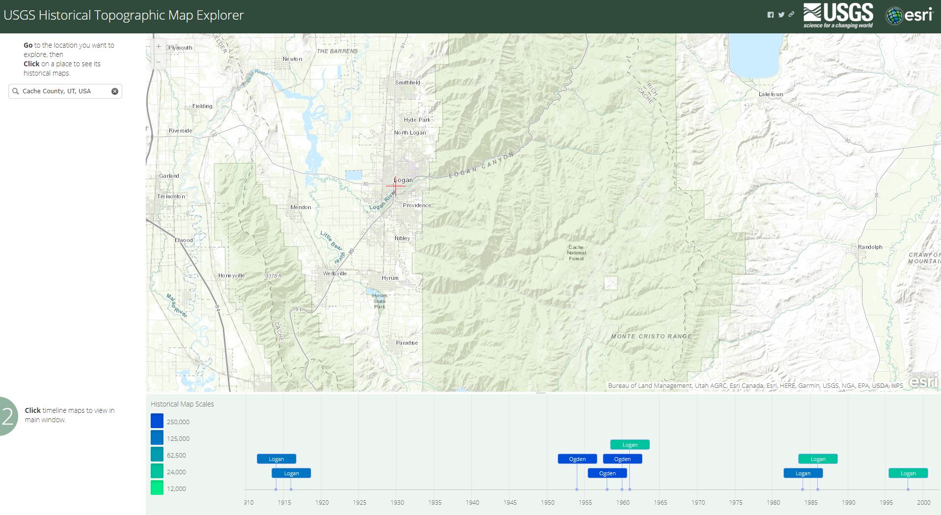The width and height of the screenshot is (941, 515).
Task: Open the 1914 Logan historical map
Action: 276,459
